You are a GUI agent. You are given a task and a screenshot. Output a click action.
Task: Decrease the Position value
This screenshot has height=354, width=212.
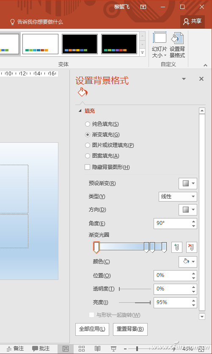pos(193,278)
